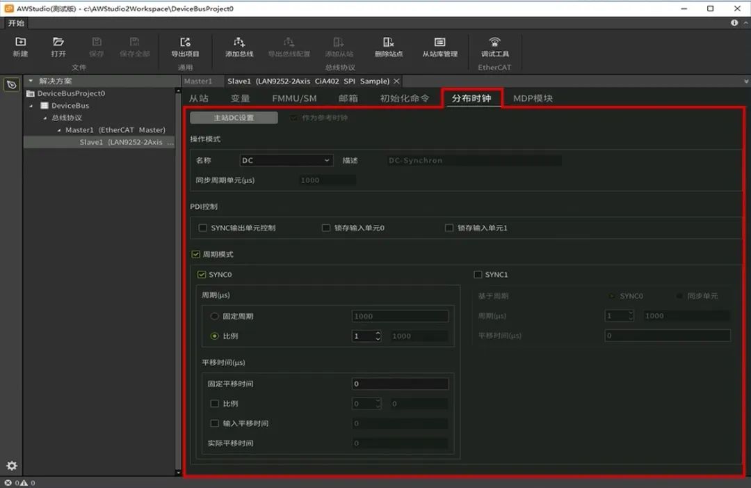Collapse the 总线协议 tree node
Screen dimensions: 751x488
point(44,118)
